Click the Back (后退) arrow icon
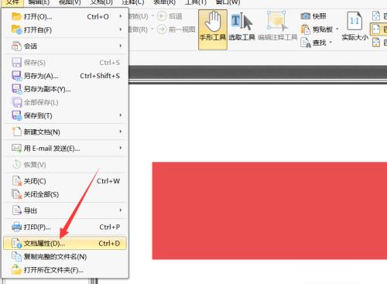The height and width of the screenshot is (284, 387). [x=162, y=16]
